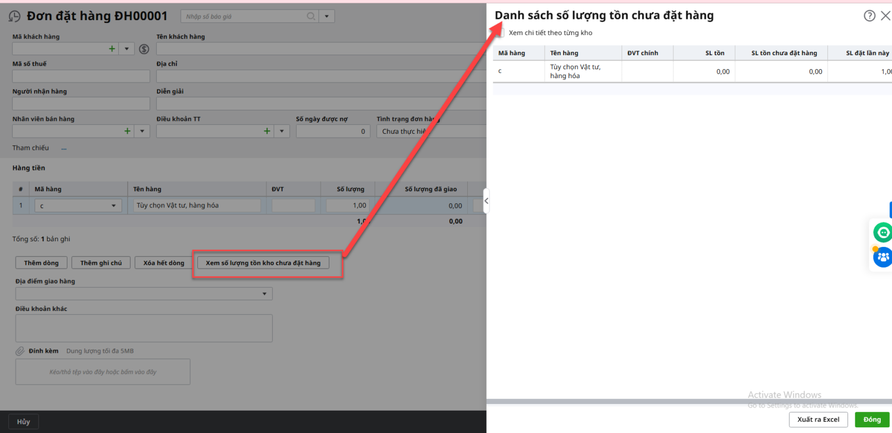Click the 'Điều khoản khác' text area
Screen dimensions: 892x433
[144, 328]
